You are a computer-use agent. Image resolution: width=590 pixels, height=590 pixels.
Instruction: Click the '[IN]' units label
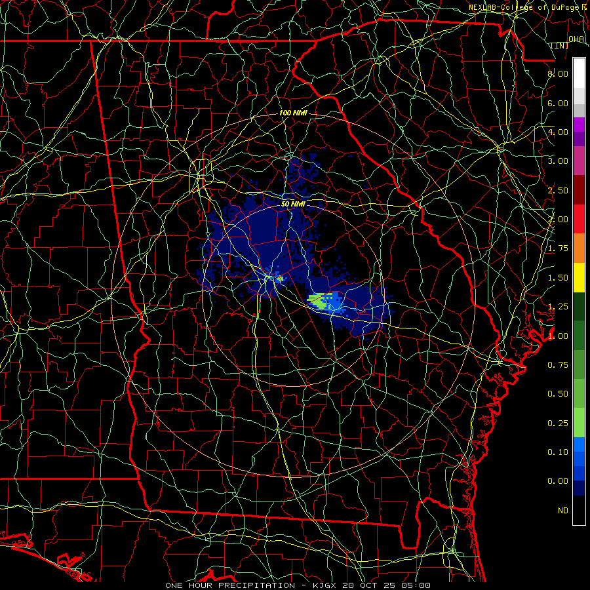tap(560, 45)
